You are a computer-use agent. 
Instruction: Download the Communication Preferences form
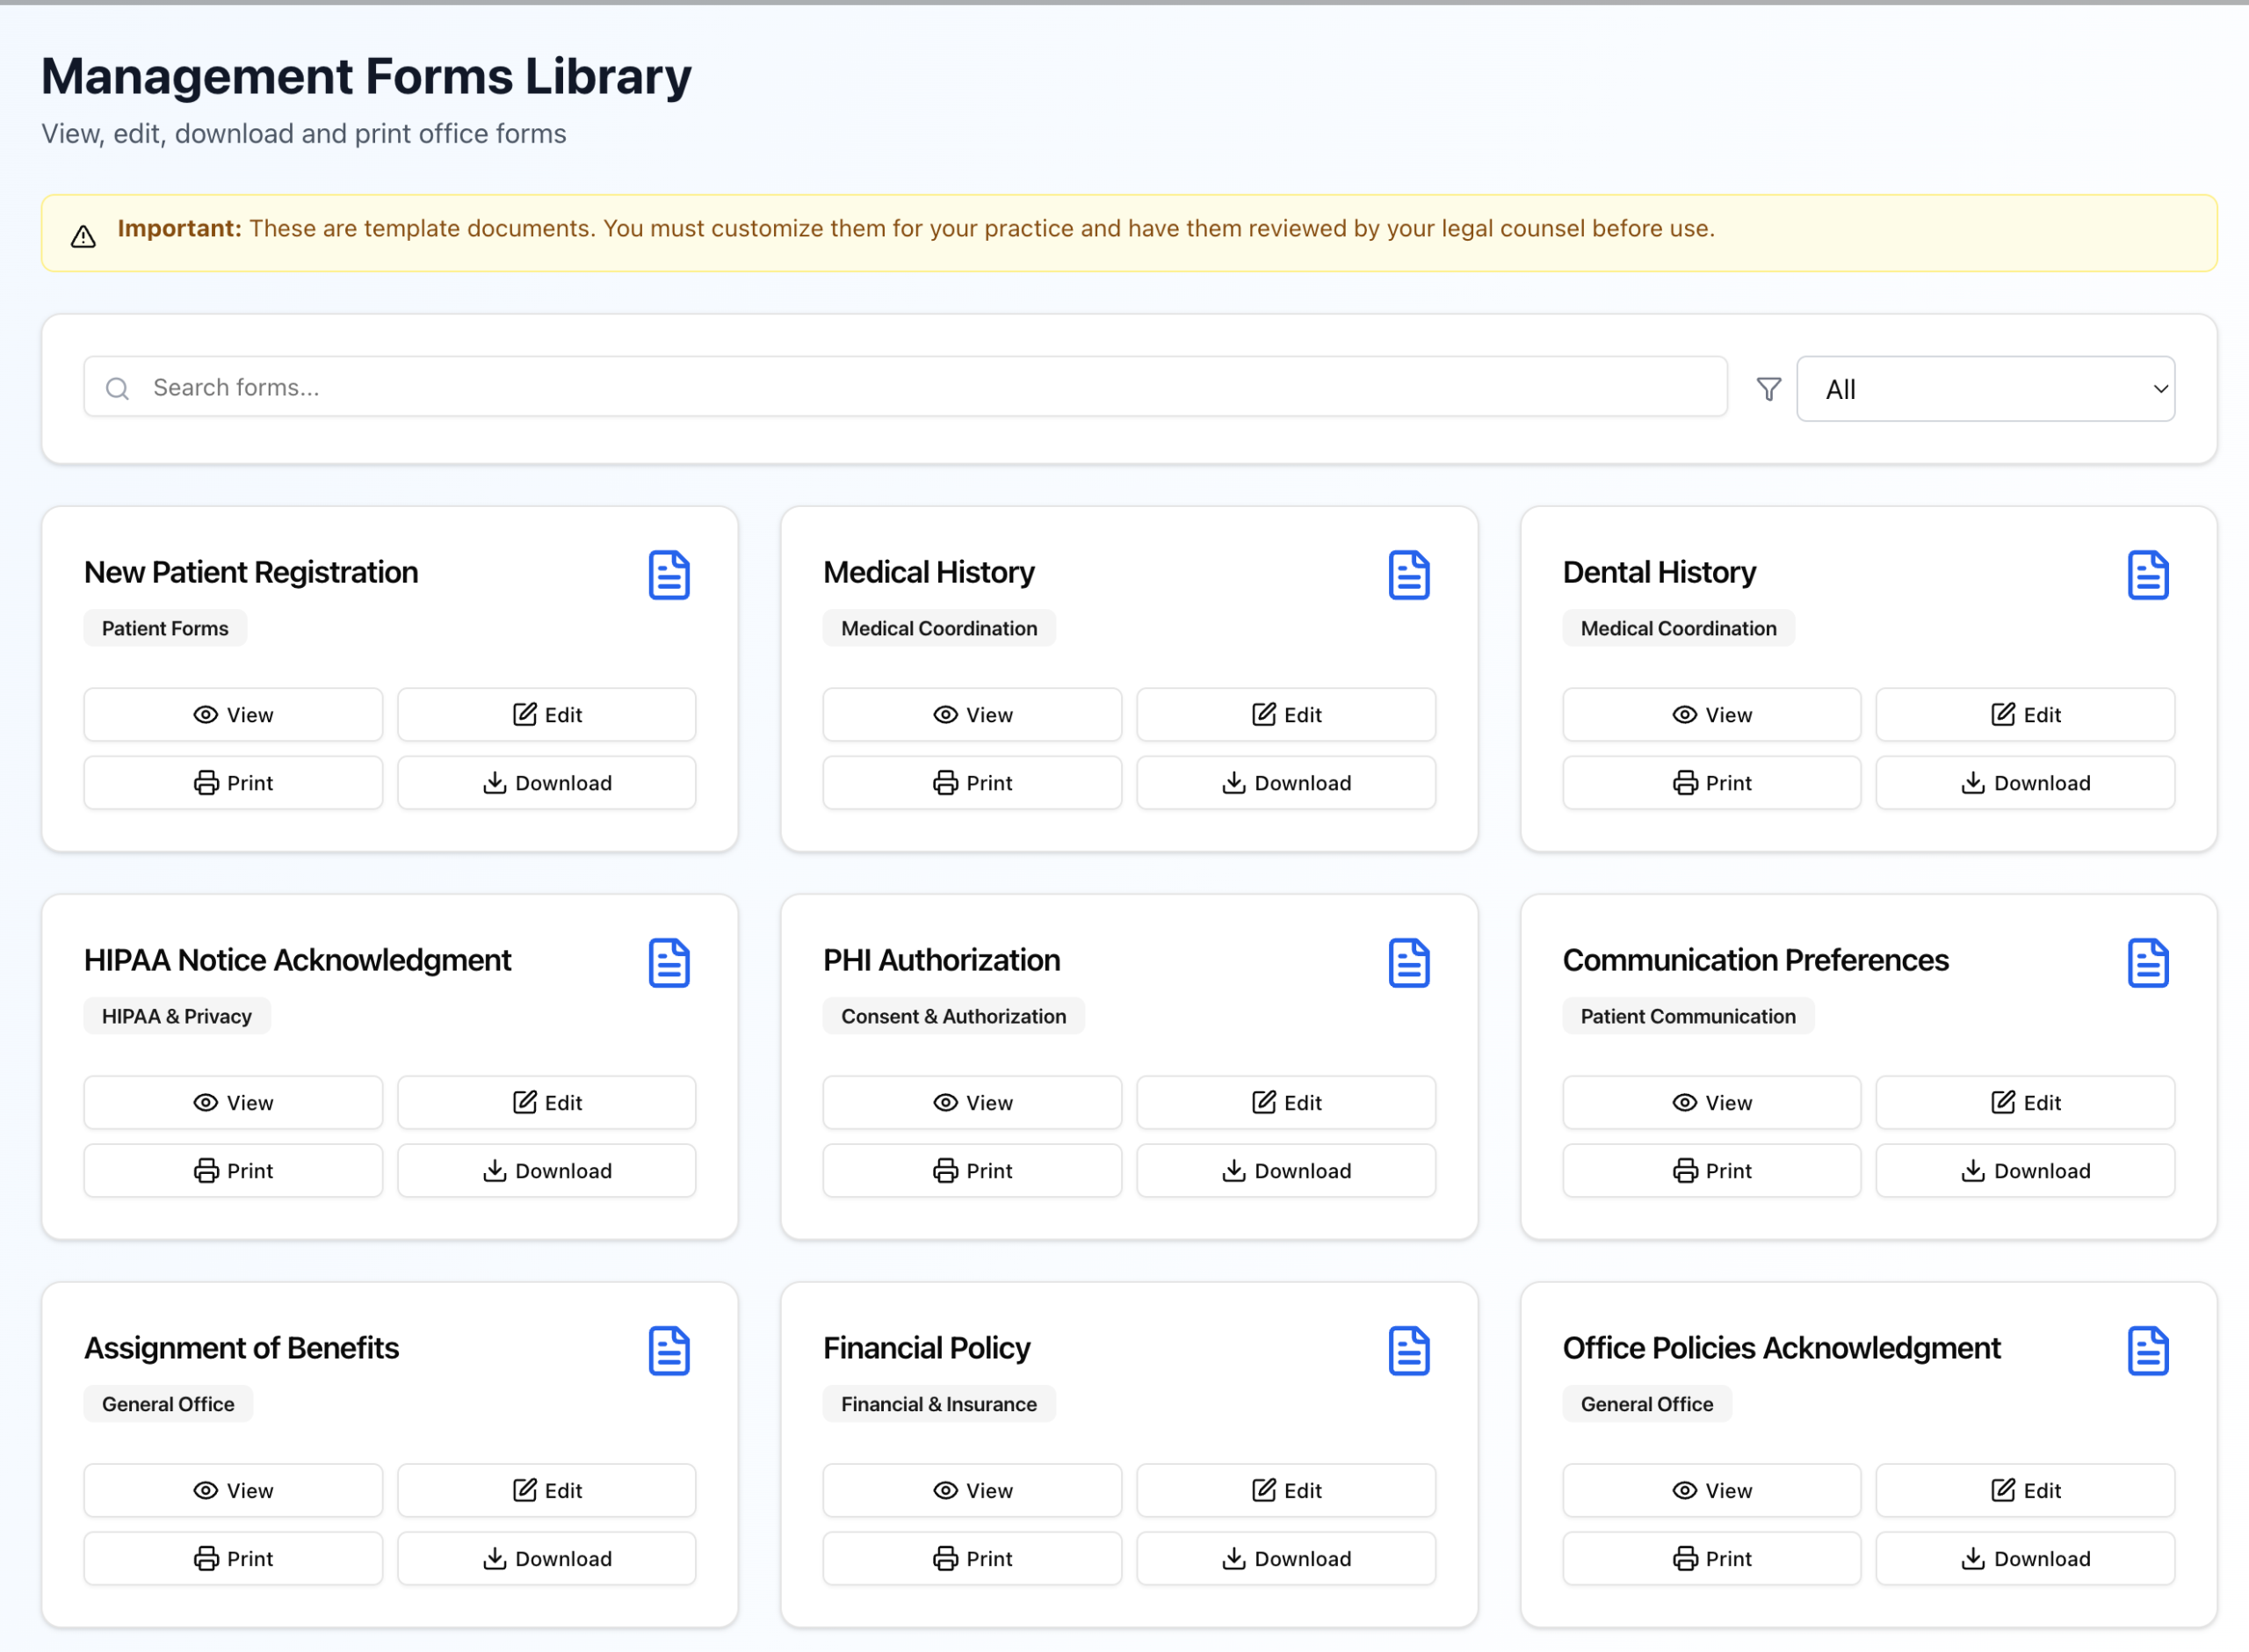coord(2025,1170)
